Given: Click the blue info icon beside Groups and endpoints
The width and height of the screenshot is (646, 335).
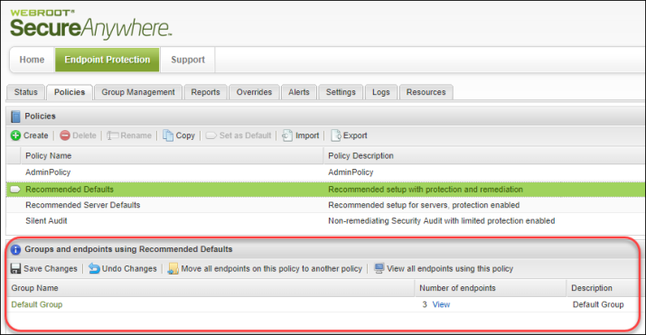Looking at the screenshot, I should 15,249.
